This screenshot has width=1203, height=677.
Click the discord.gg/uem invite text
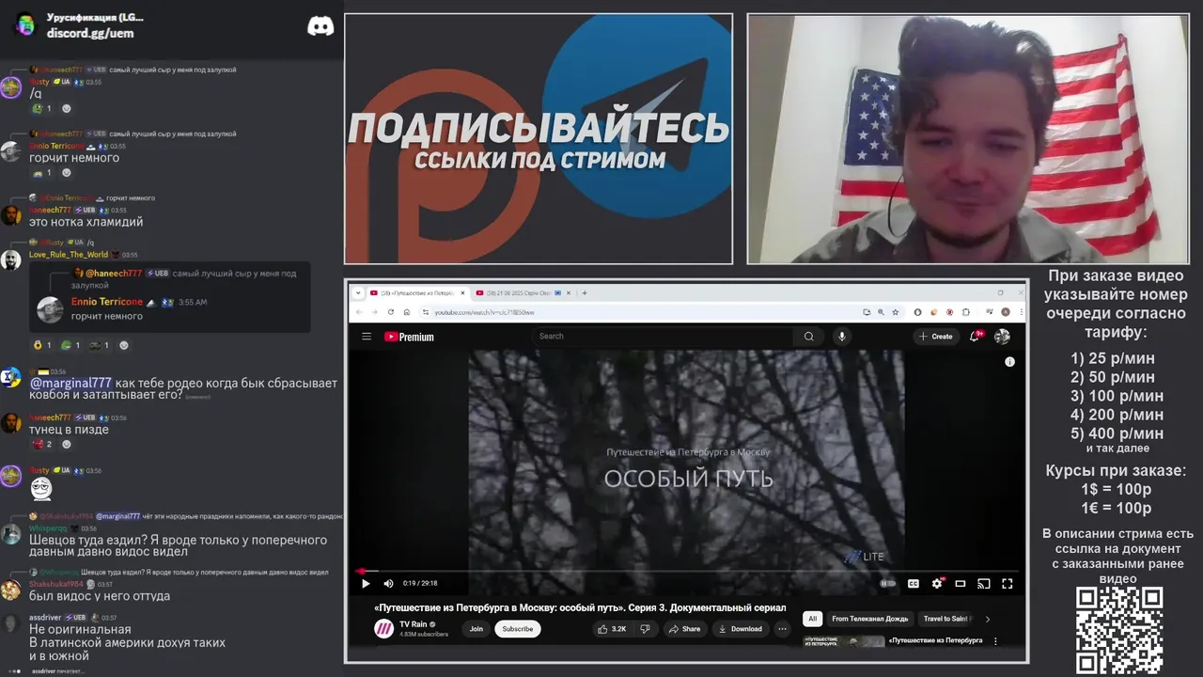point(90,33)
